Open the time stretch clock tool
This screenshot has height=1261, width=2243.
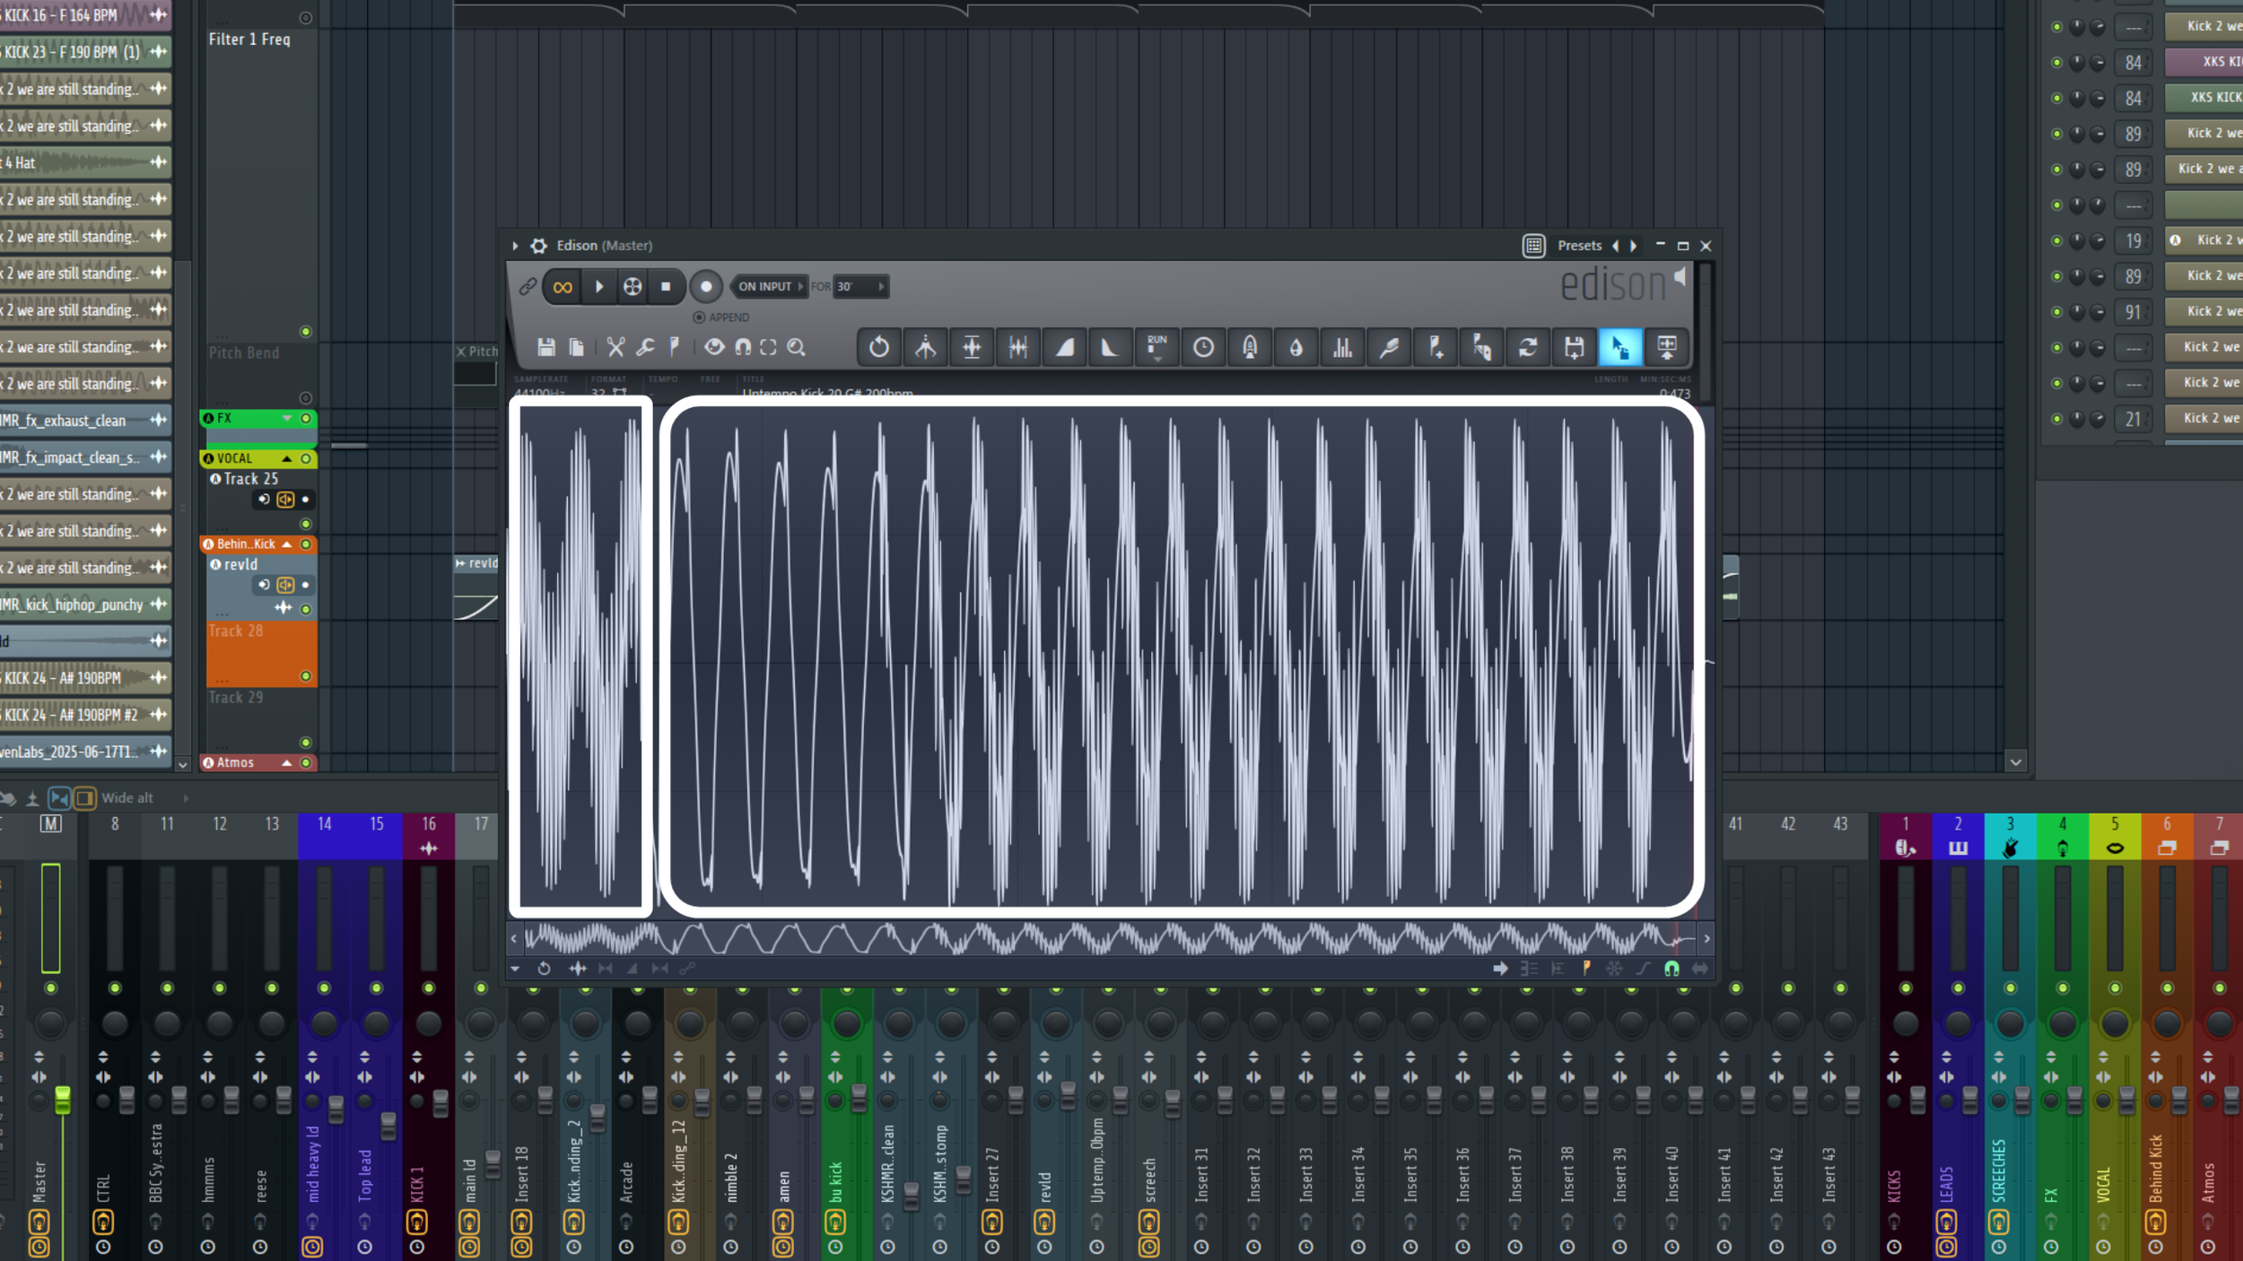tap(1203, 347)
